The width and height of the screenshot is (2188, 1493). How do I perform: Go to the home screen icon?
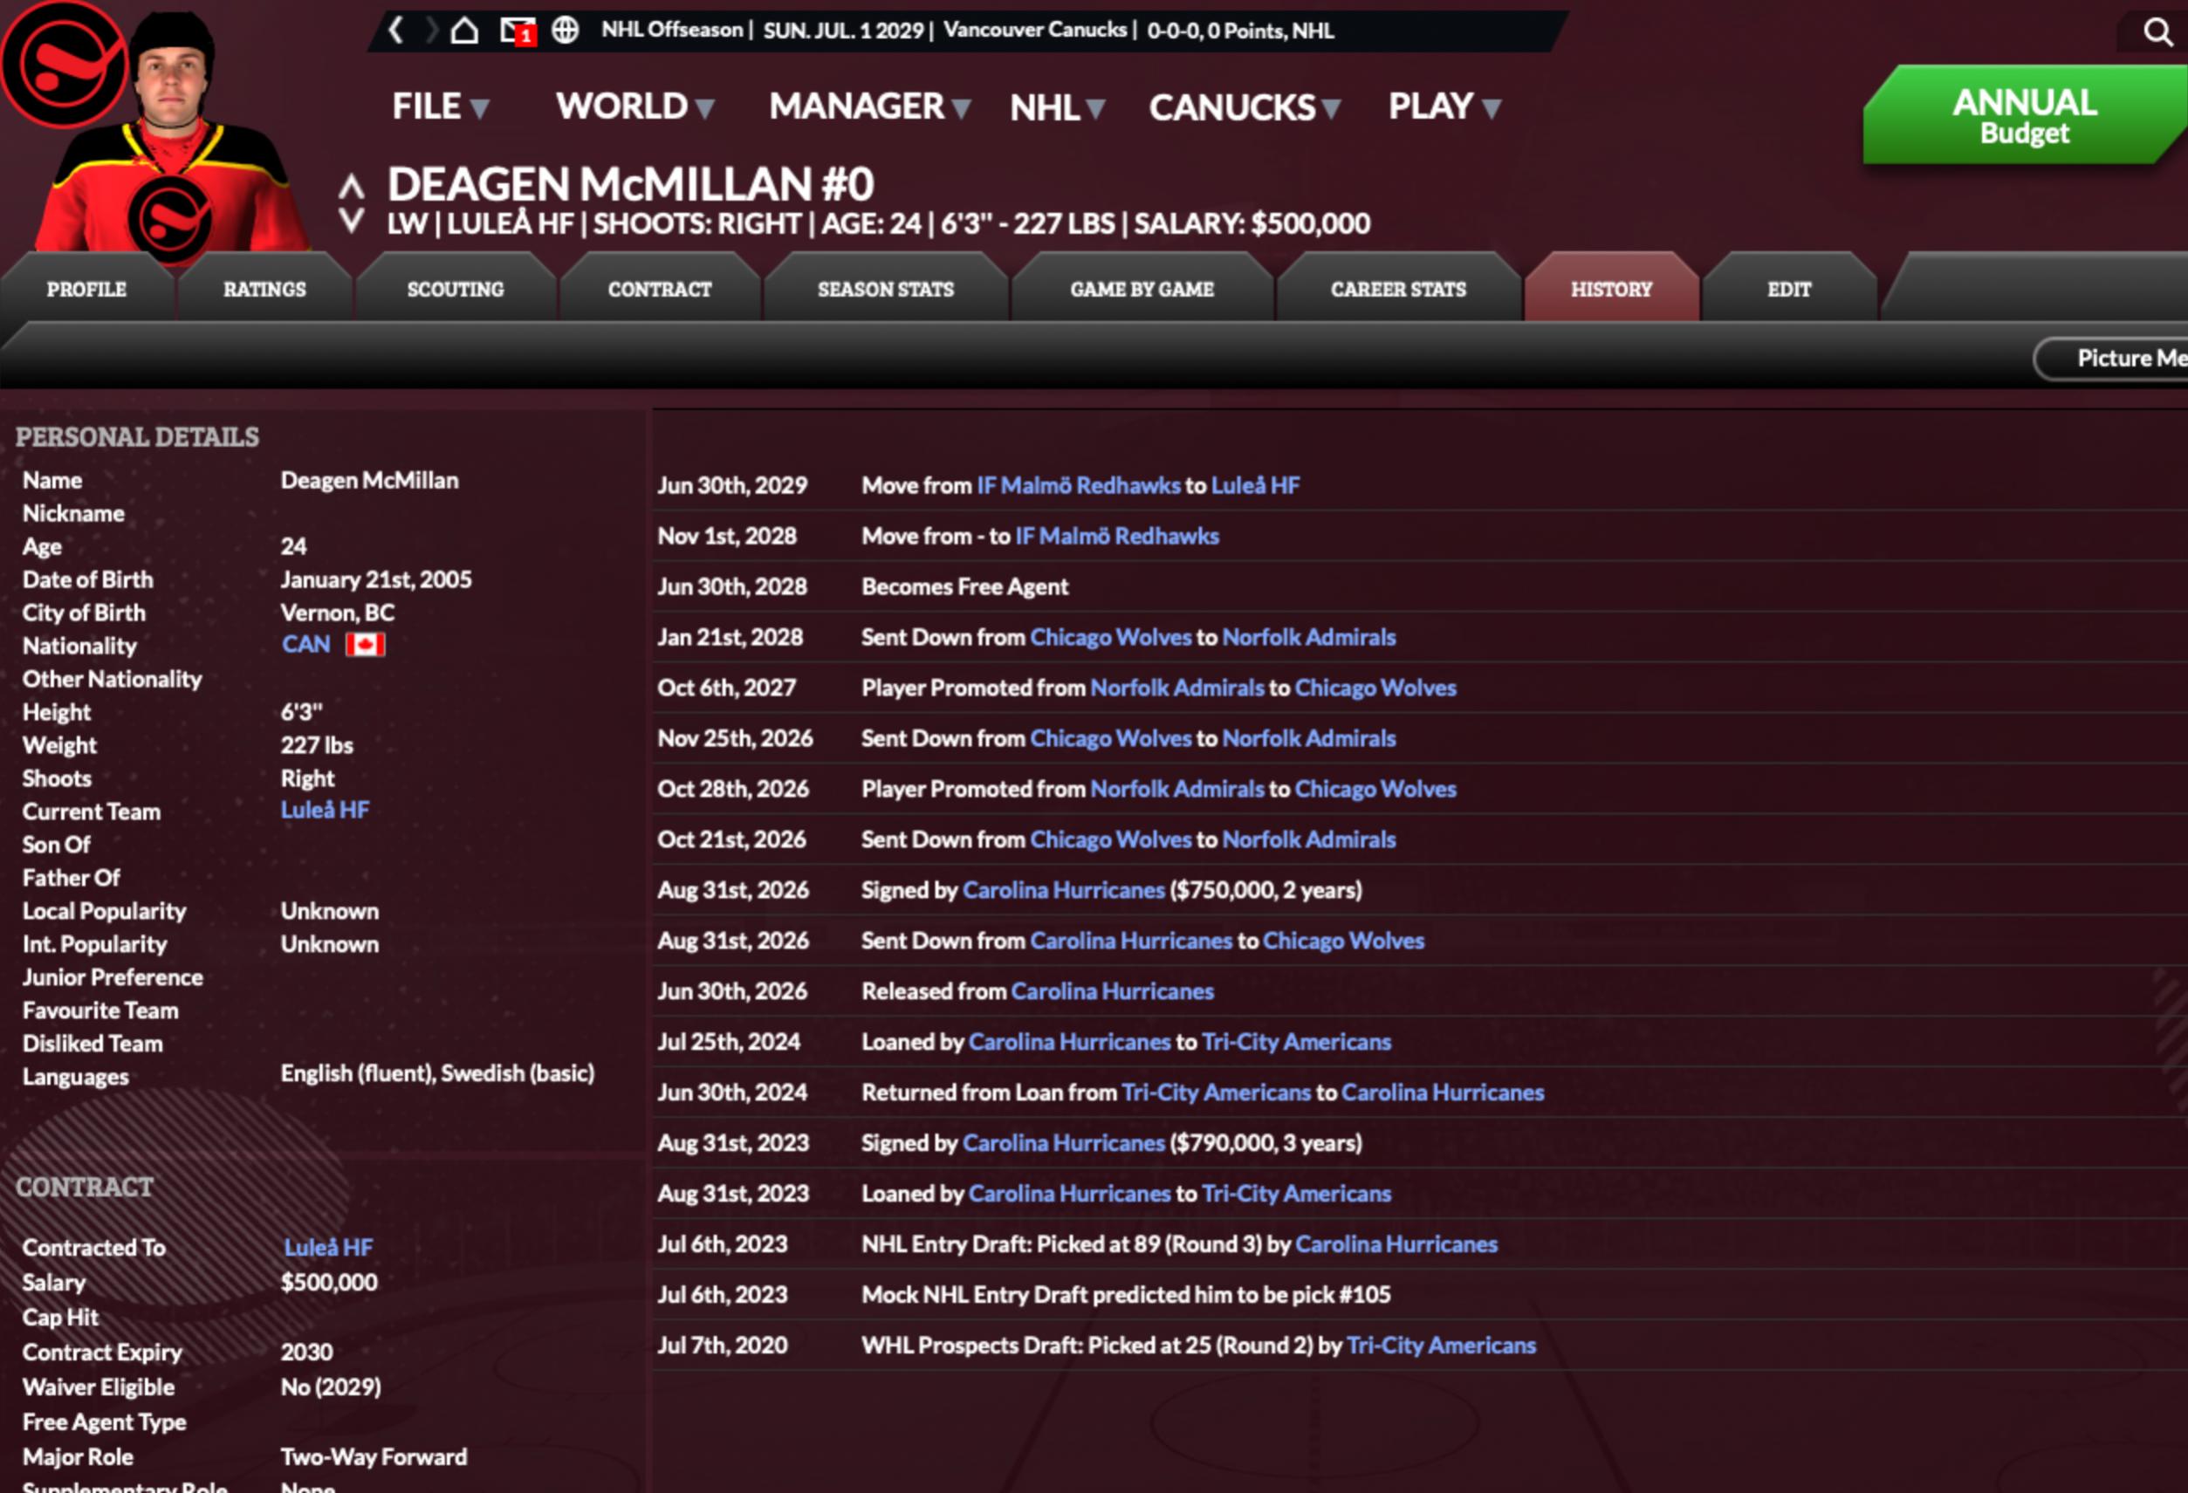[464, 31]
